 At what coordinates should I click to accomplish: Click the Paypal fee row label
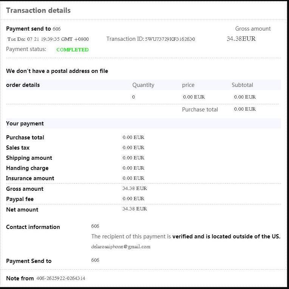[20, 199]
